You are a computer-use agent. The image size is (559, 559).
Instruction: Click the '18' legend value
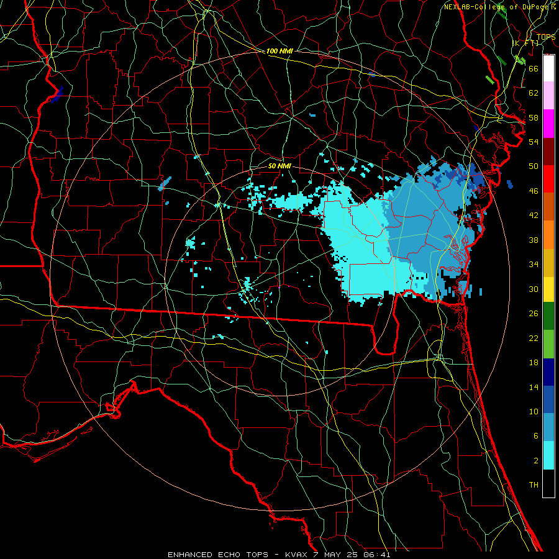pyautogui.click(x=534, y=363)
